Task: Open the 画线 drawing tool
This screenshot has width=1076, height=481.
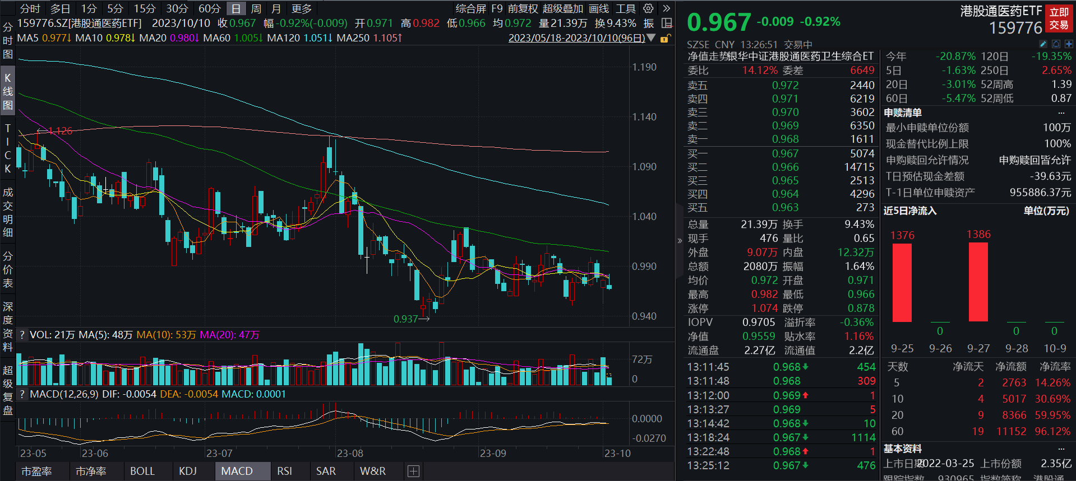Action: click(599, 8)
